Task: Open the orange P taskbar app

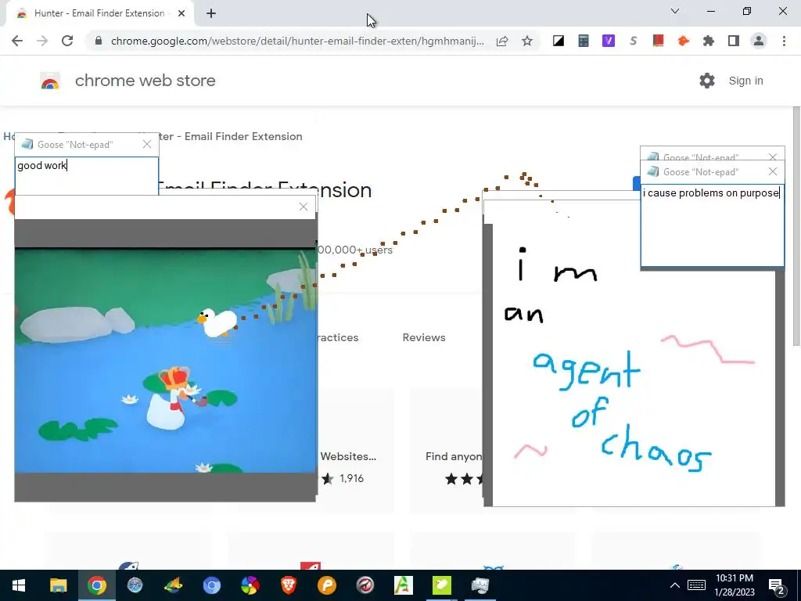Action: [x=327, y=585]
